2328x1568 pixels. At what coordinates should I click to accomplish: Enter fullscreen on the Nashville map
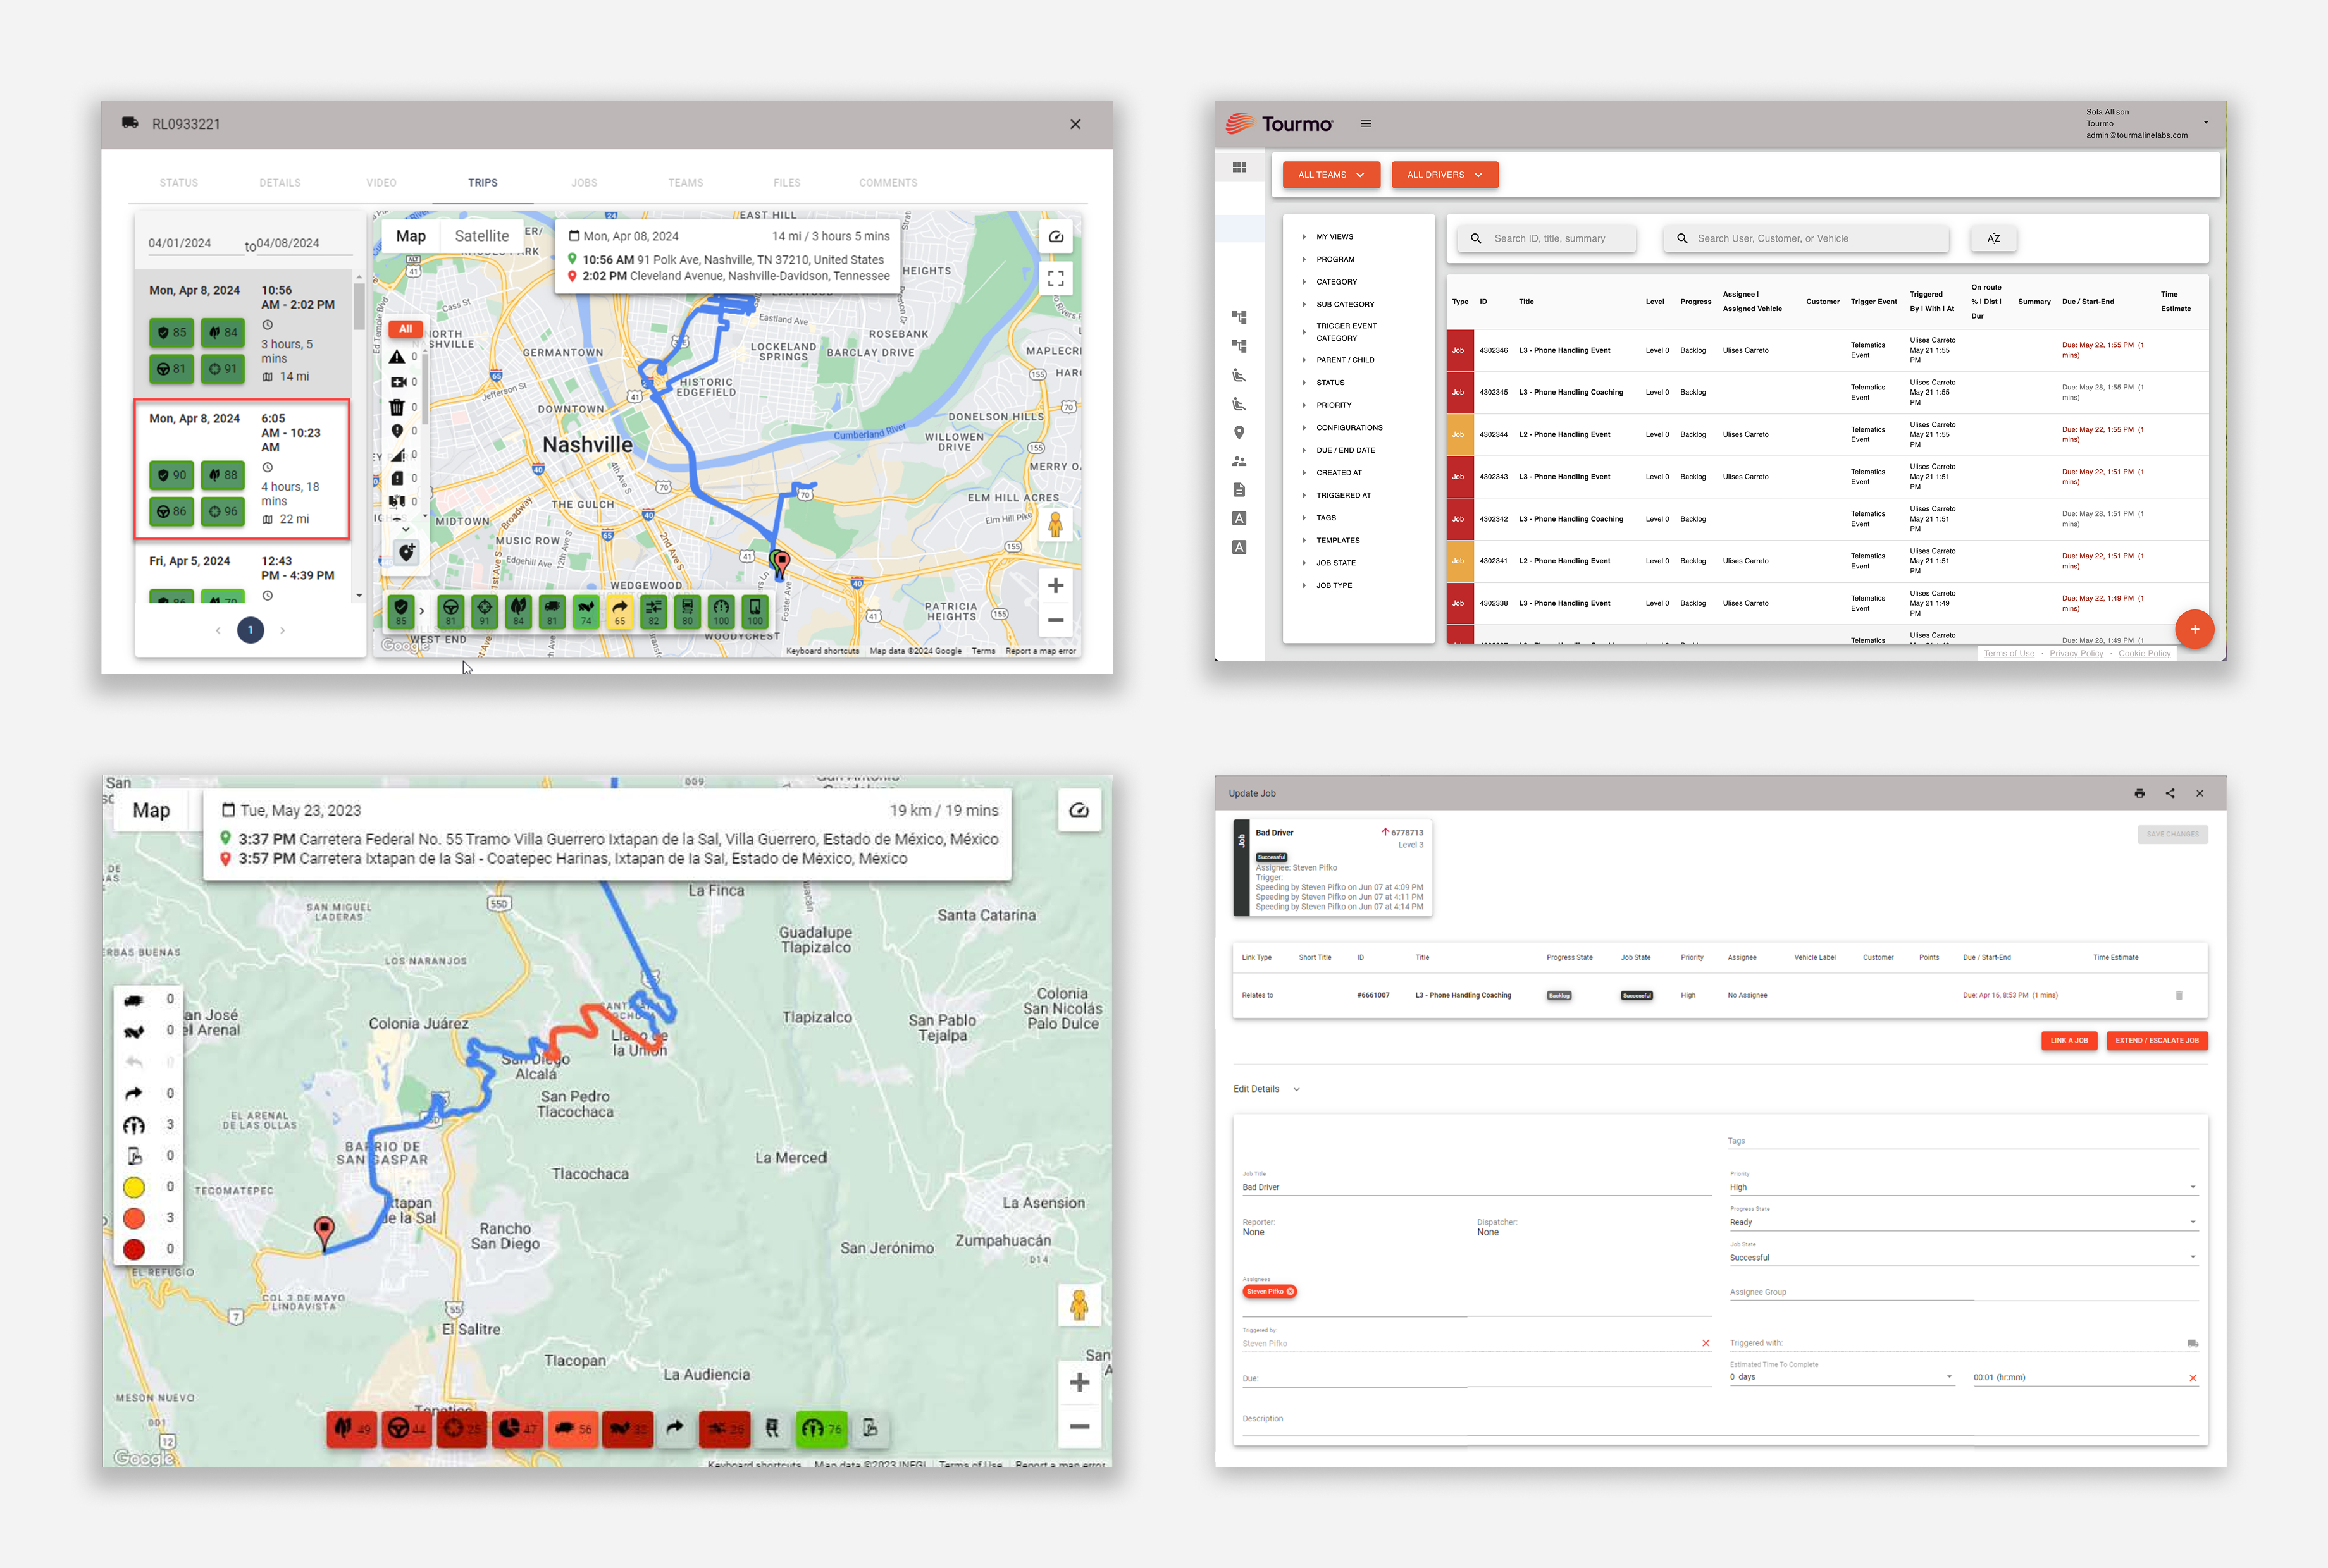coord(1055,279)
